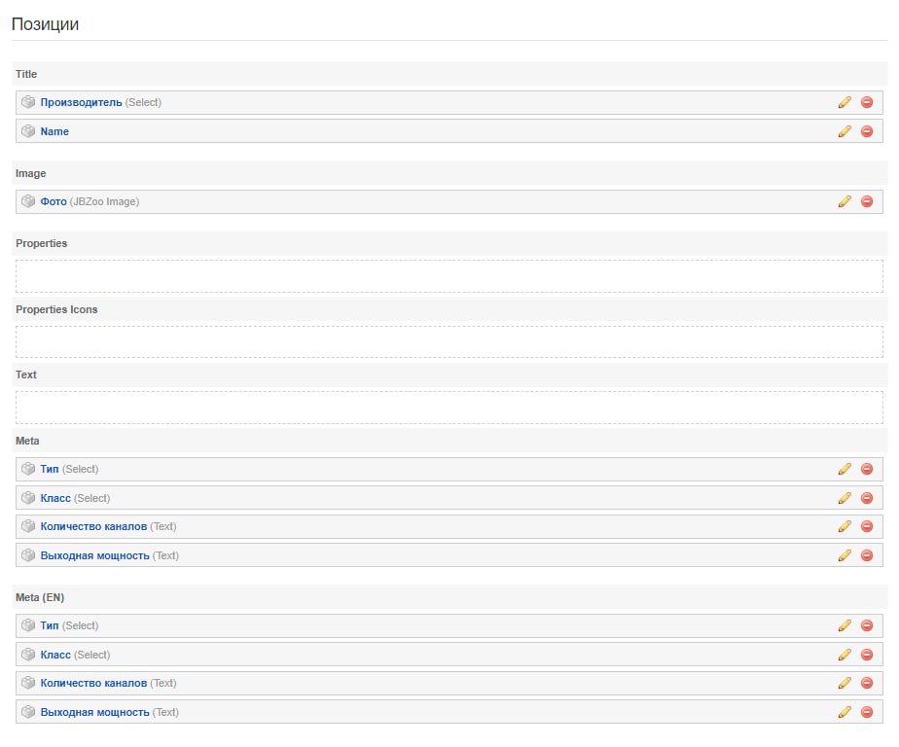Delete Количество каналов in Meta (EN)
The image size is (899, 747).
click(867, 683)
